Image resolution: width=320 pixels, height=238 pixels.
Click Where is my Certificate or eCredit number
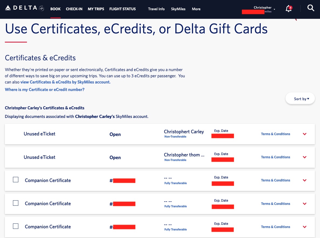(44, 89)
